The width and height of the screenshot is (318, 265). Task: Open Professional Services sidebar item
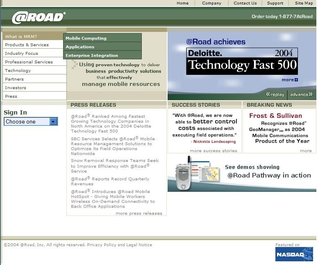click(x=35, y=62)
